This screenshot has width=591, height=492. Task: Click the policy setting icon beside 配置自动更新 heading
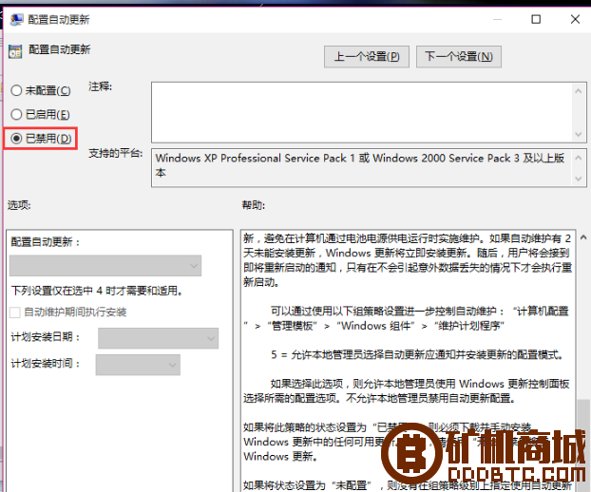tap(15, 51)
